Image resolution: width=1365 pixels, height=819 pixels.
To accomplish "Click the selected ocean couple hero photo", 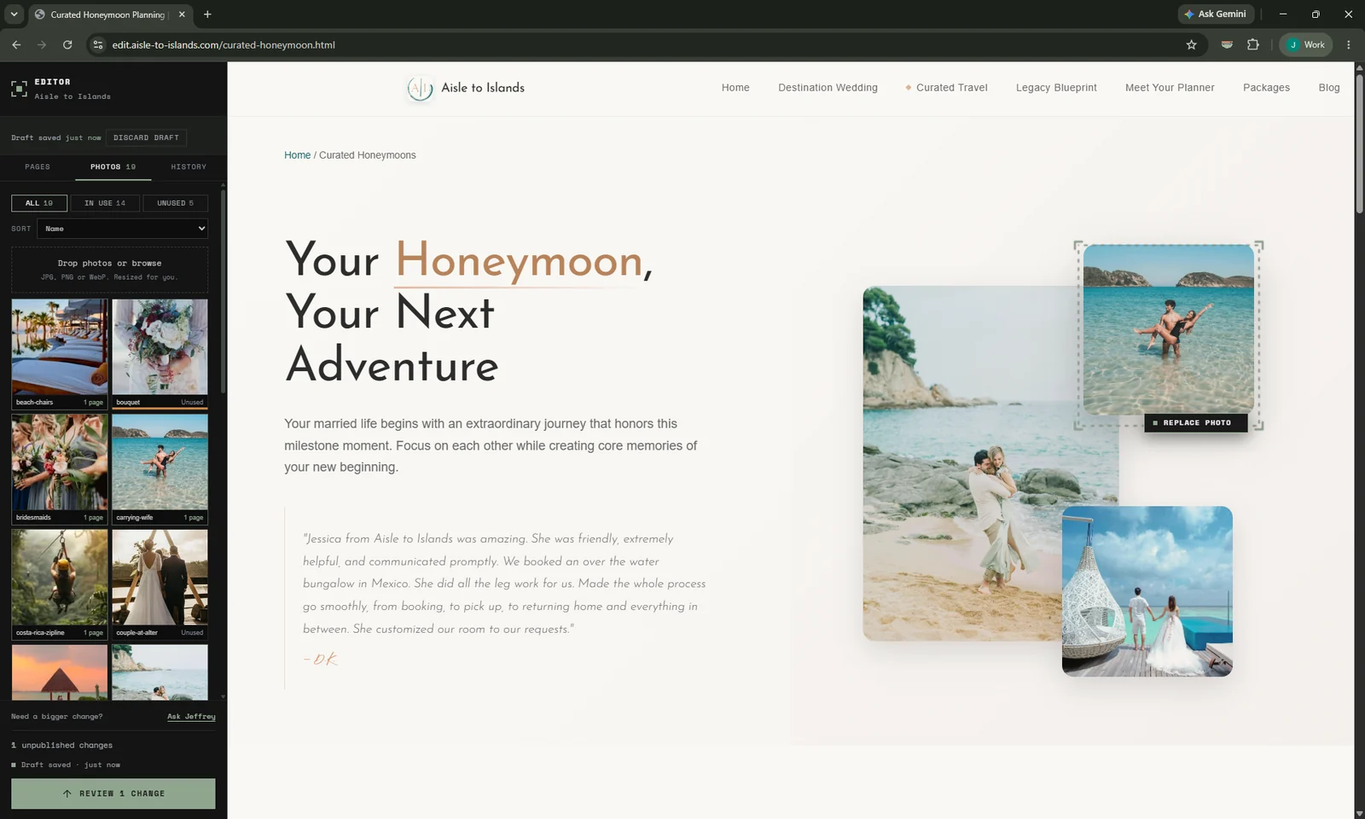I will pyautogui.click(x=1168, y=329).
